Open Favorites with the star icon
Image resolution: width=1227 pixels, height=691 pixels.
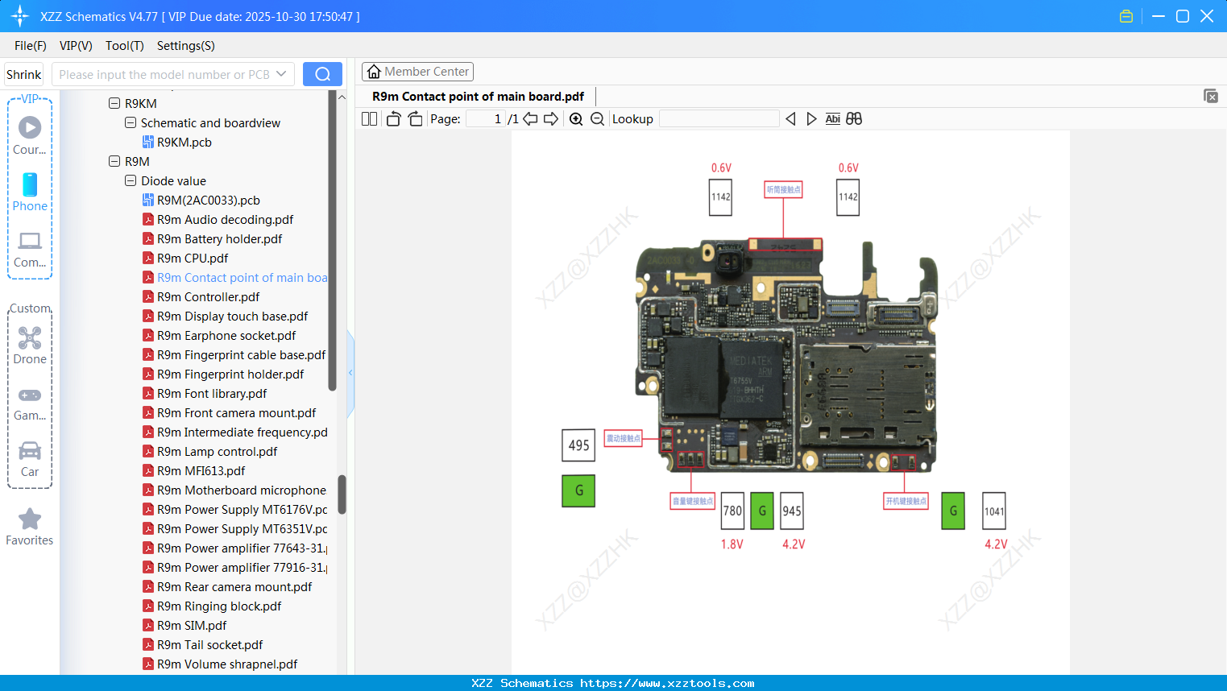click(x=29, y=518)
